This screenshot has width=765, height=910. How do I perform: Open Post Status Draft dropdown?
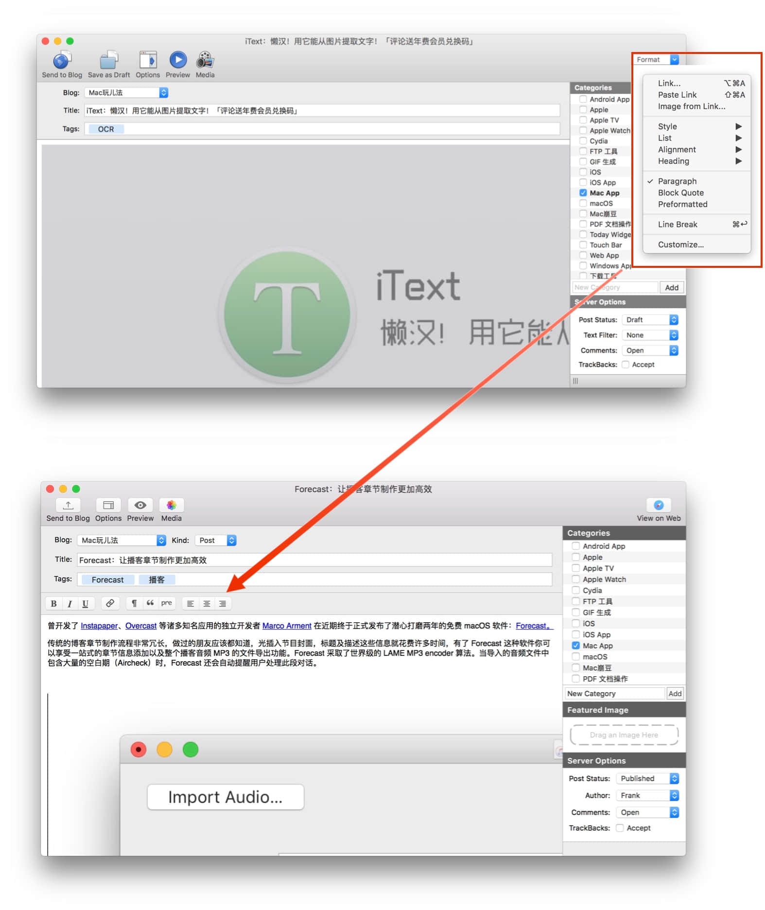[650, 320]
